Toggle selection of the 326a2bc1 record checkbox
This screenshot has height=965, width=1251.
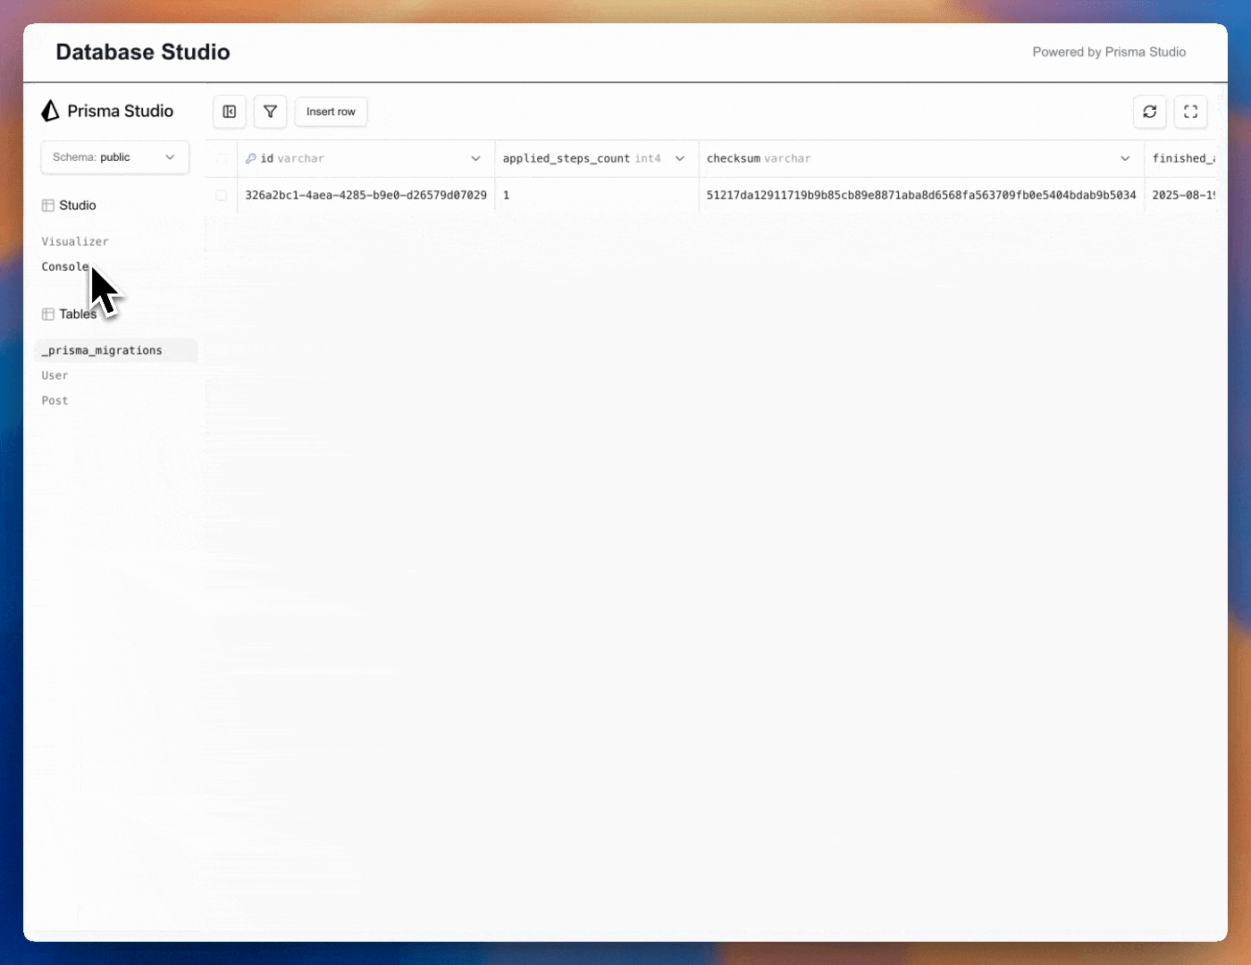click(x=221, y=195)
